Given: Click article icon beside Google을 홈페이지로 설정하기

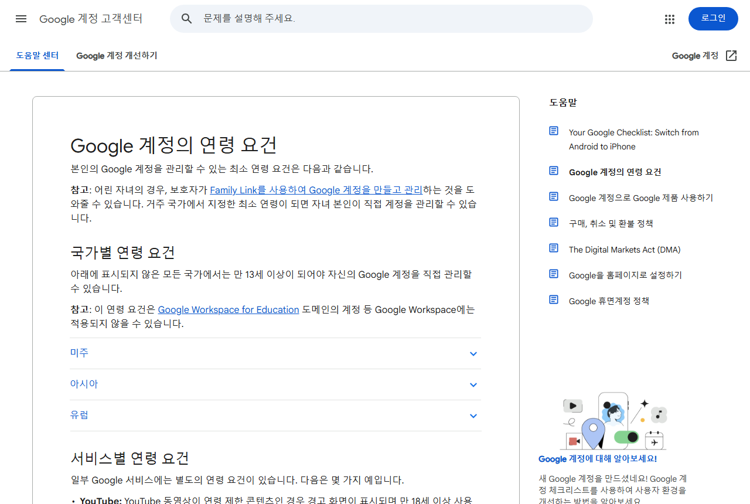Looking at the screenshot, I should tap(554, 274).
